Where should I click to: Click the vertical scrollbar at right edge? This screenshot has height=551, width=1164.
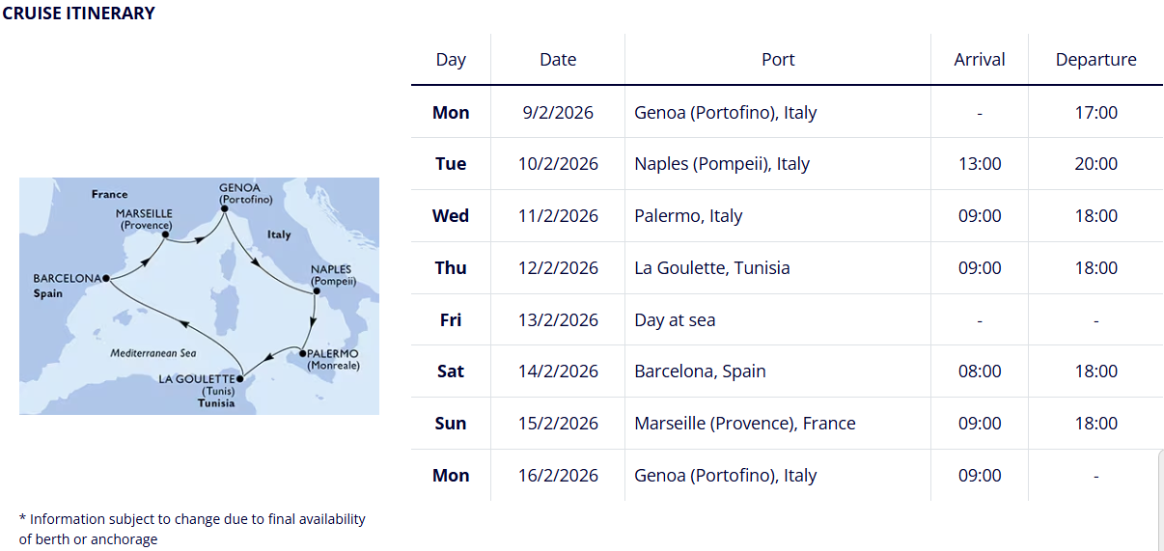point(1160,502)
